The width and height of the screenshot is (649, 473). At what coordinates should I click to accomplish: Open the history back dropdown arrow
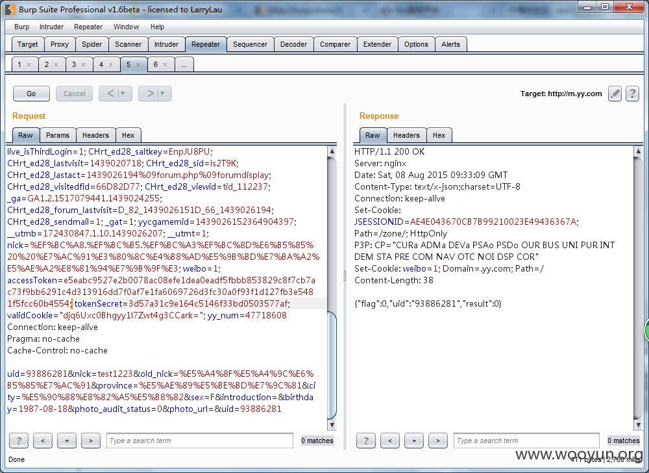[123, 94]
